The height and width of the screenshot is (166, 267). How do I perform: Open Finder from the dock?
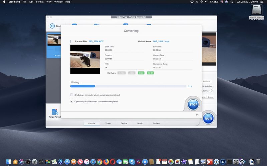[9, 162]
